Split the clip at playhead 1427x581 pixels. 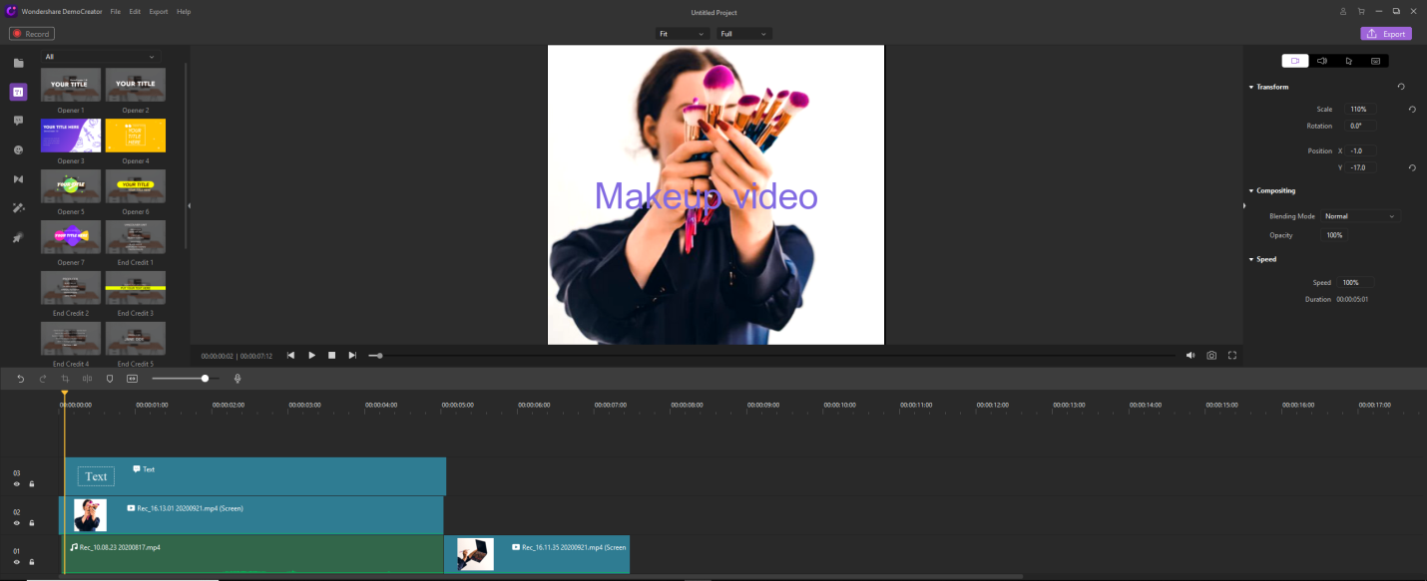(x=88, y=379)
